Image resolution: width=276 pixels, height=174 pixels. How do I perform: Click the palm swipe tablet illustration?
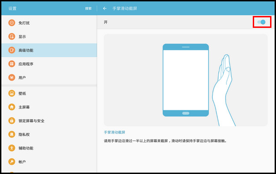coord(186,80)
